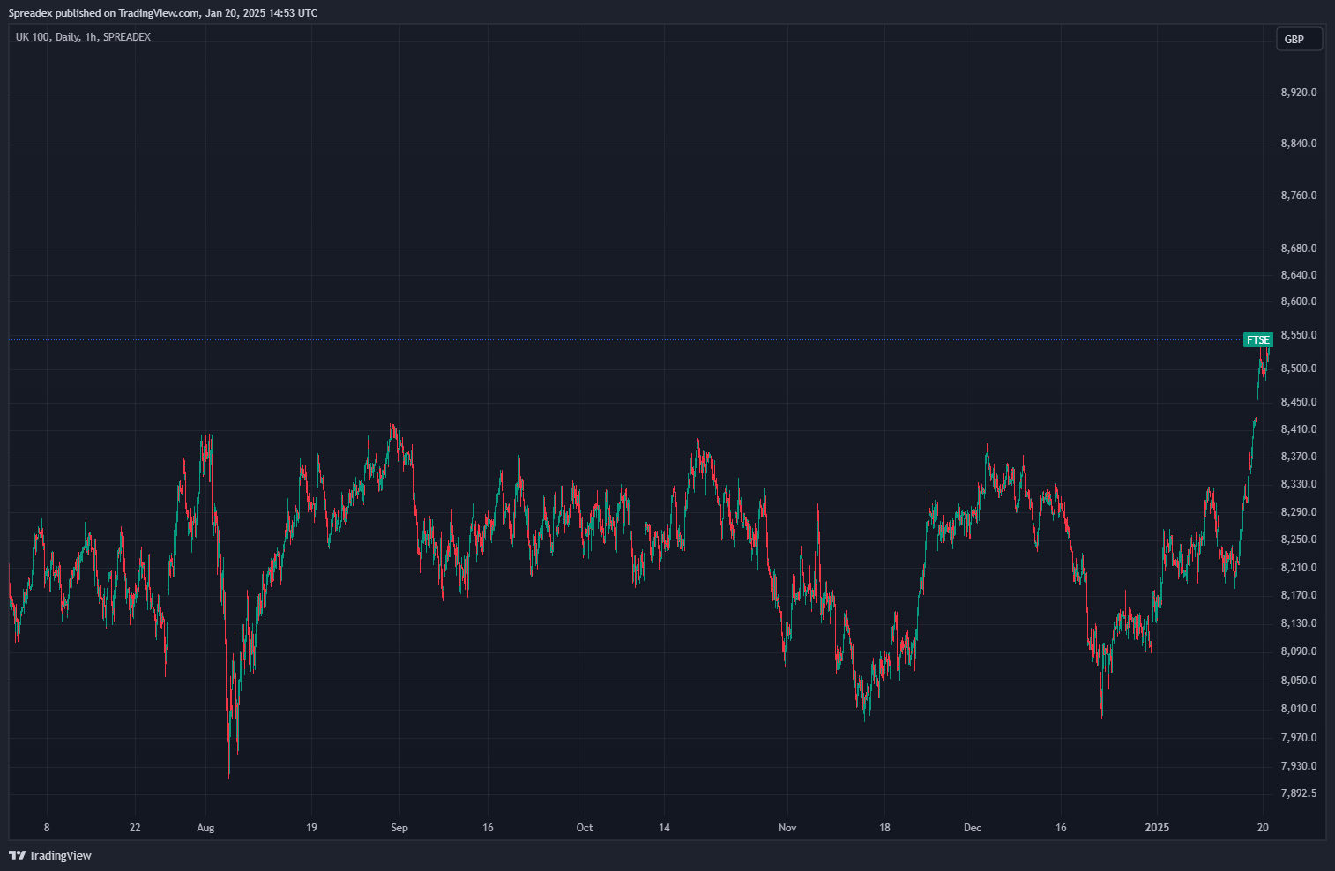
Task: Click the 8,090.0 price axis label
Action: (1299, 651)
